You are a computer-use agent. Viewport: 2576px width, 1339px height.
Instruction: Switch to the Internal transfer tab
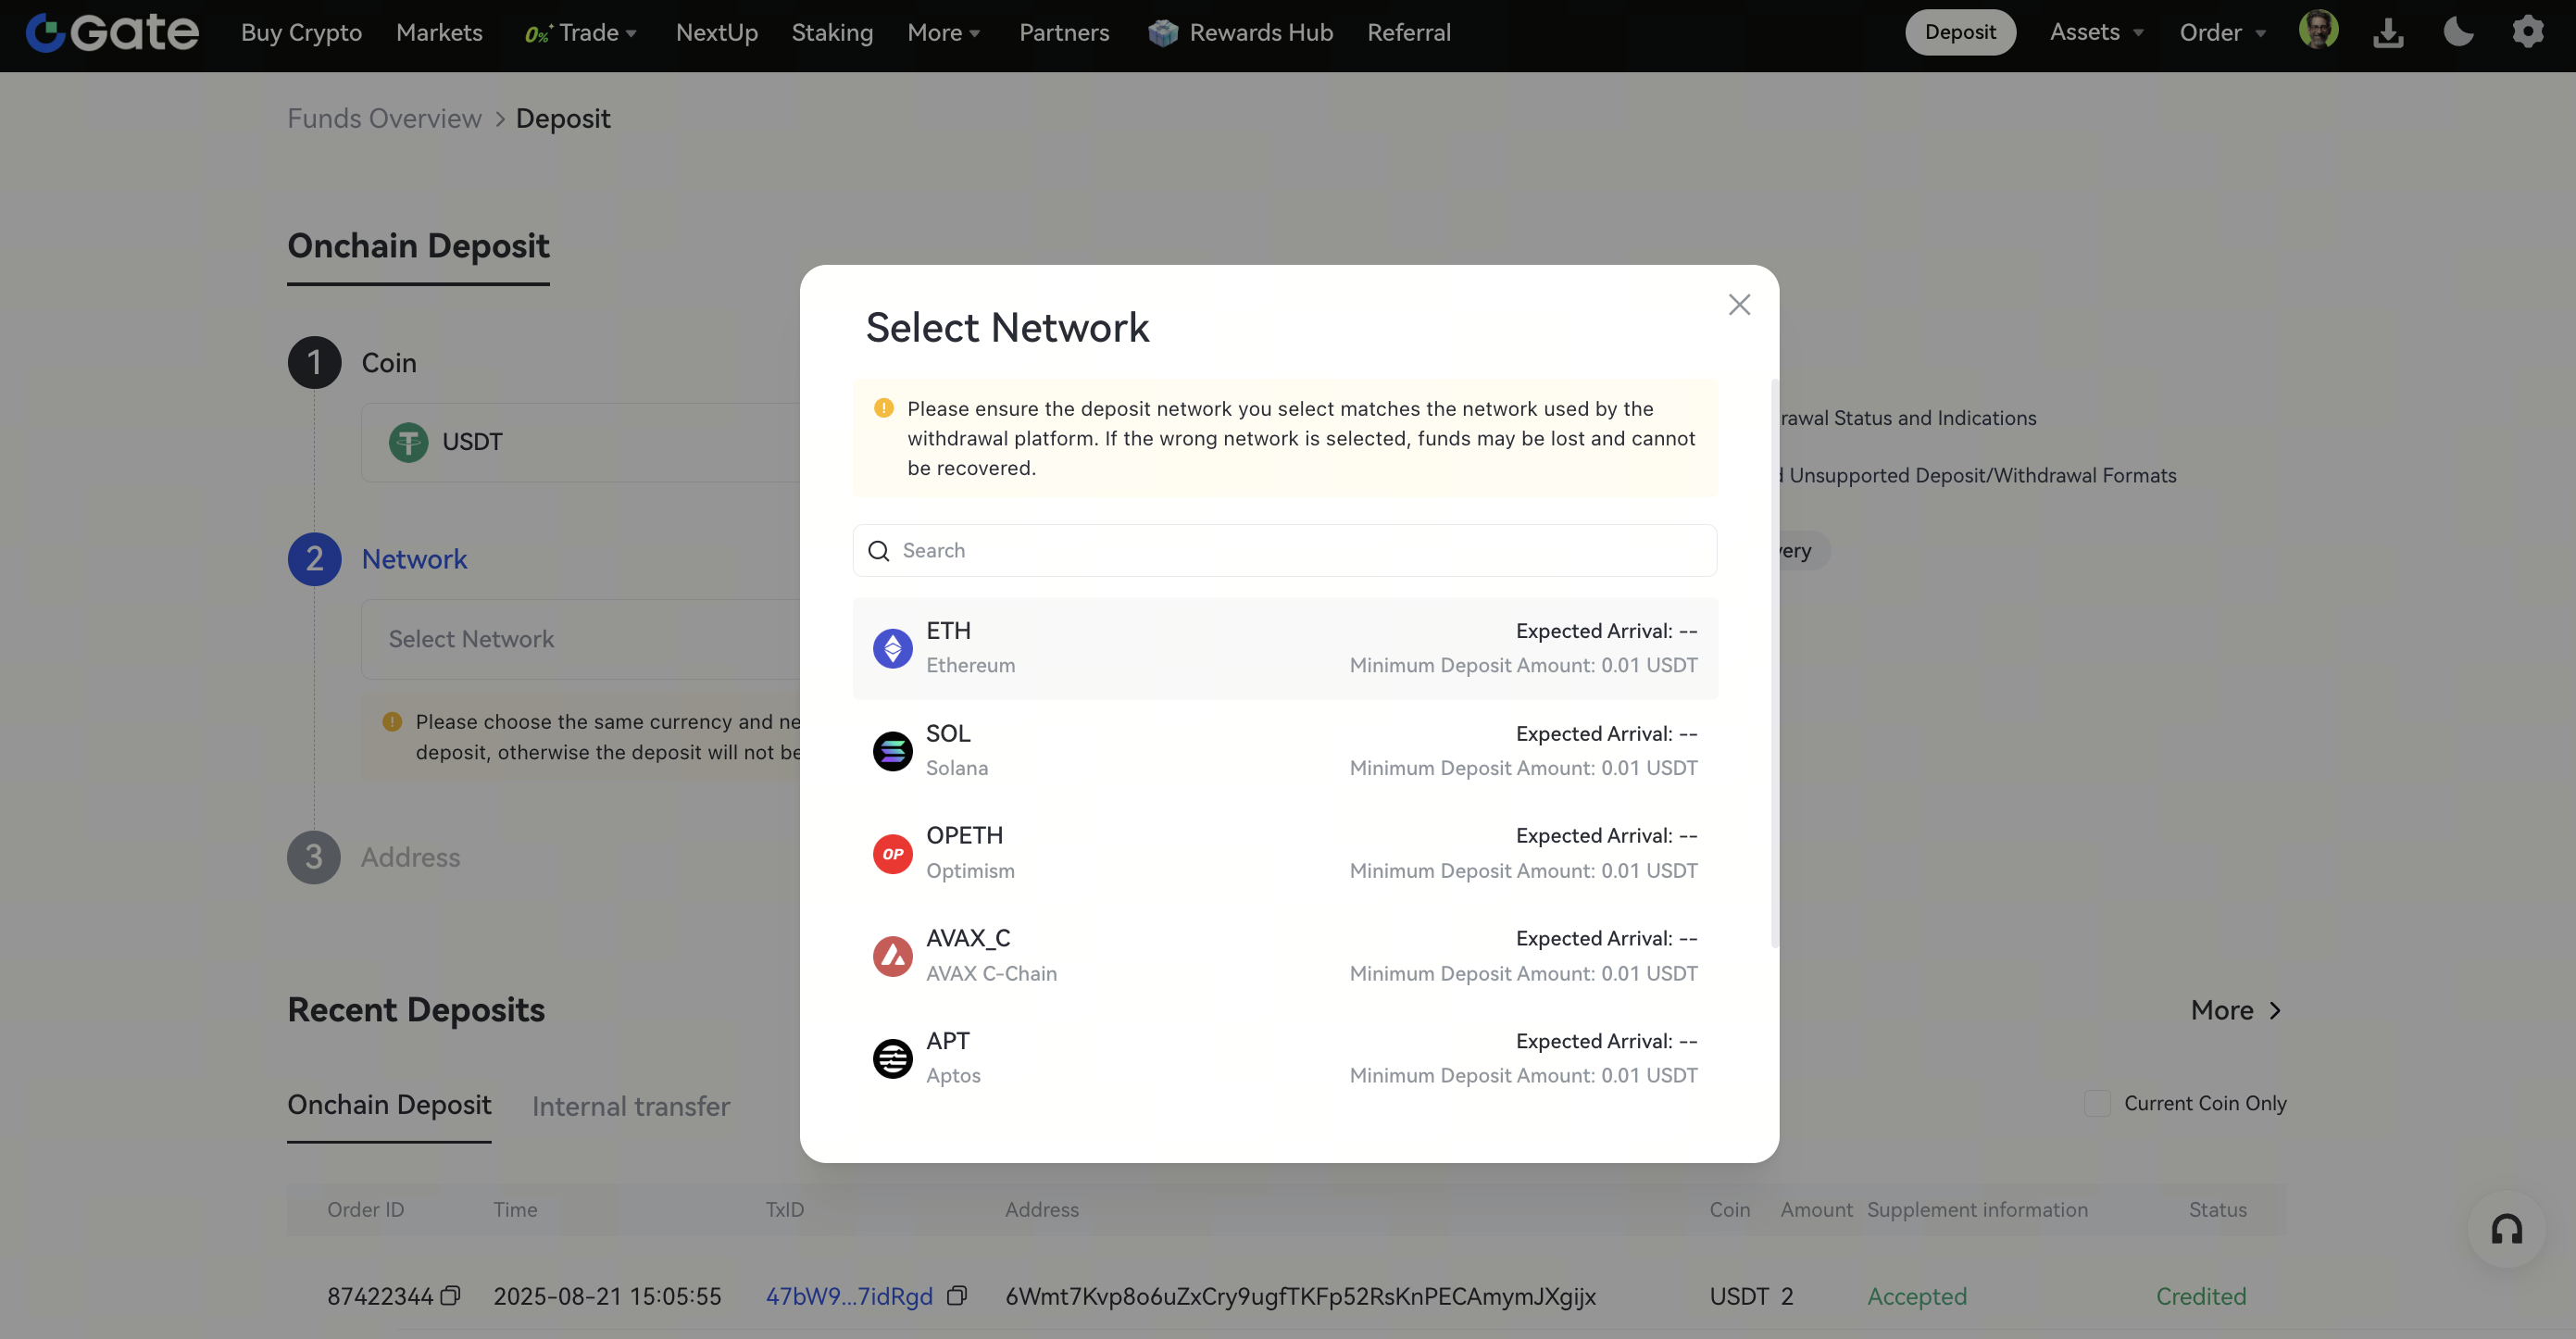pos(630,1106)
